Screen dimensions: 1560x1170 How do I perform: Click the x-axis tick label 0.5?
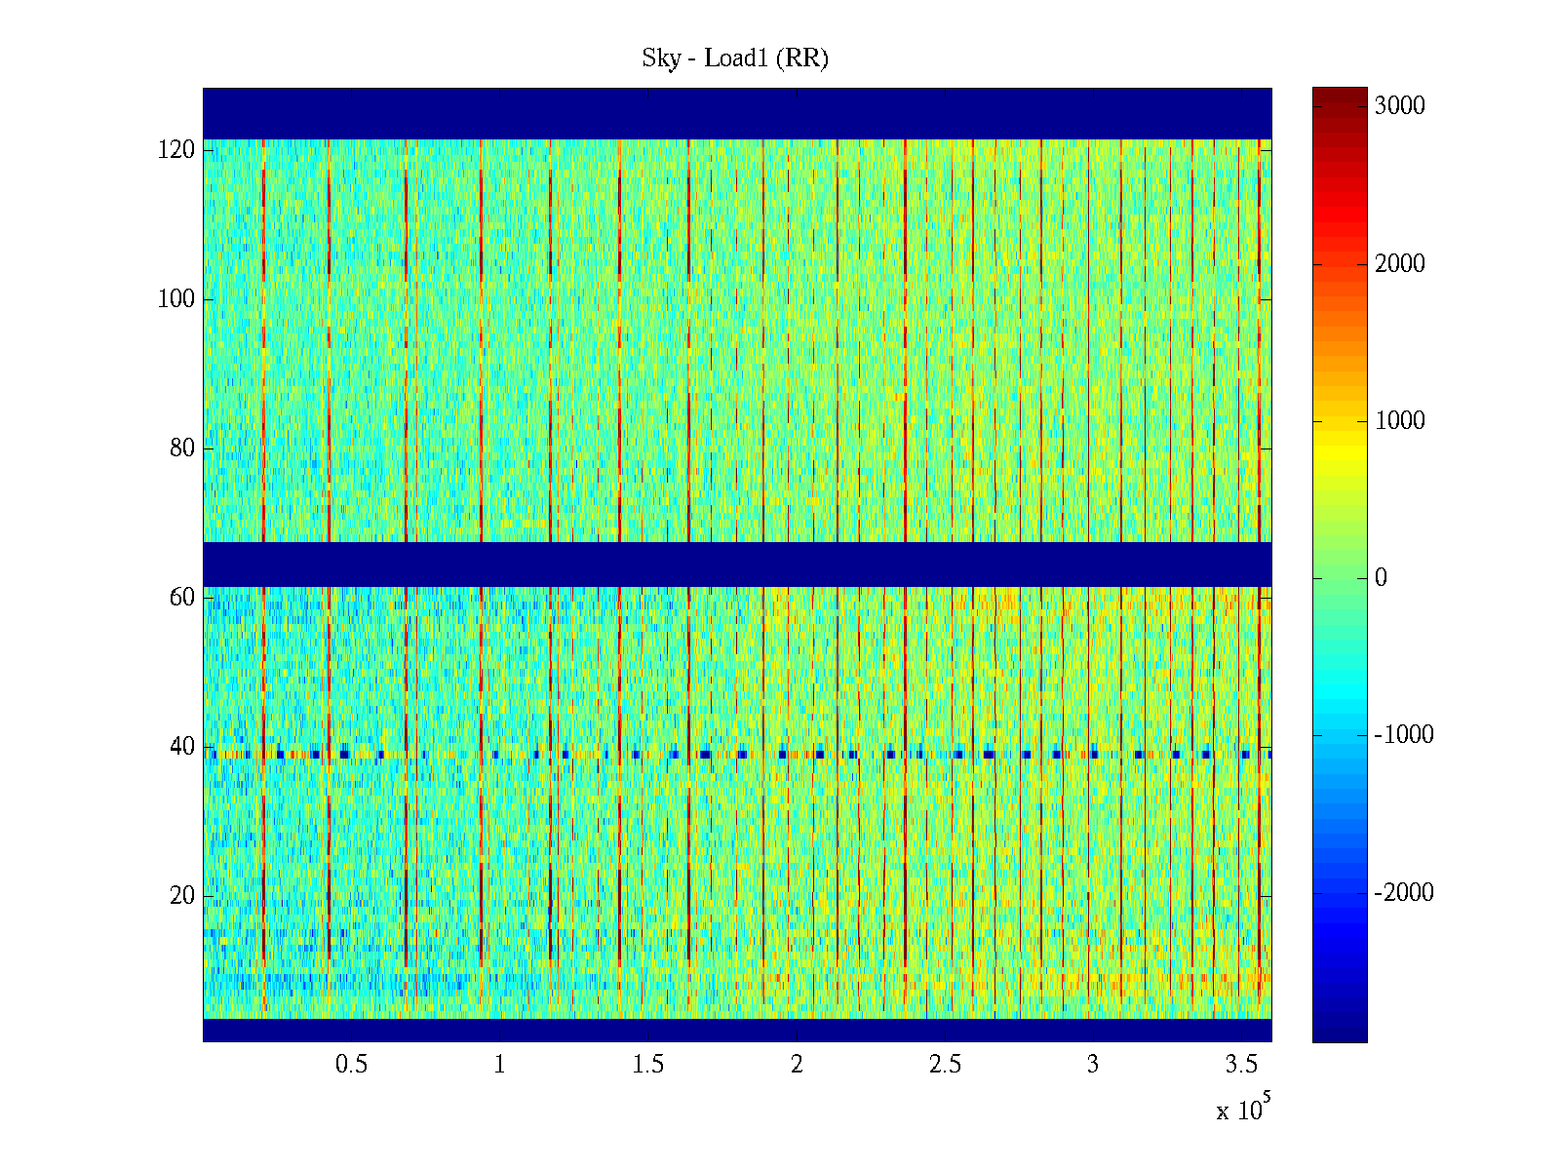(x=351, y=1065)
